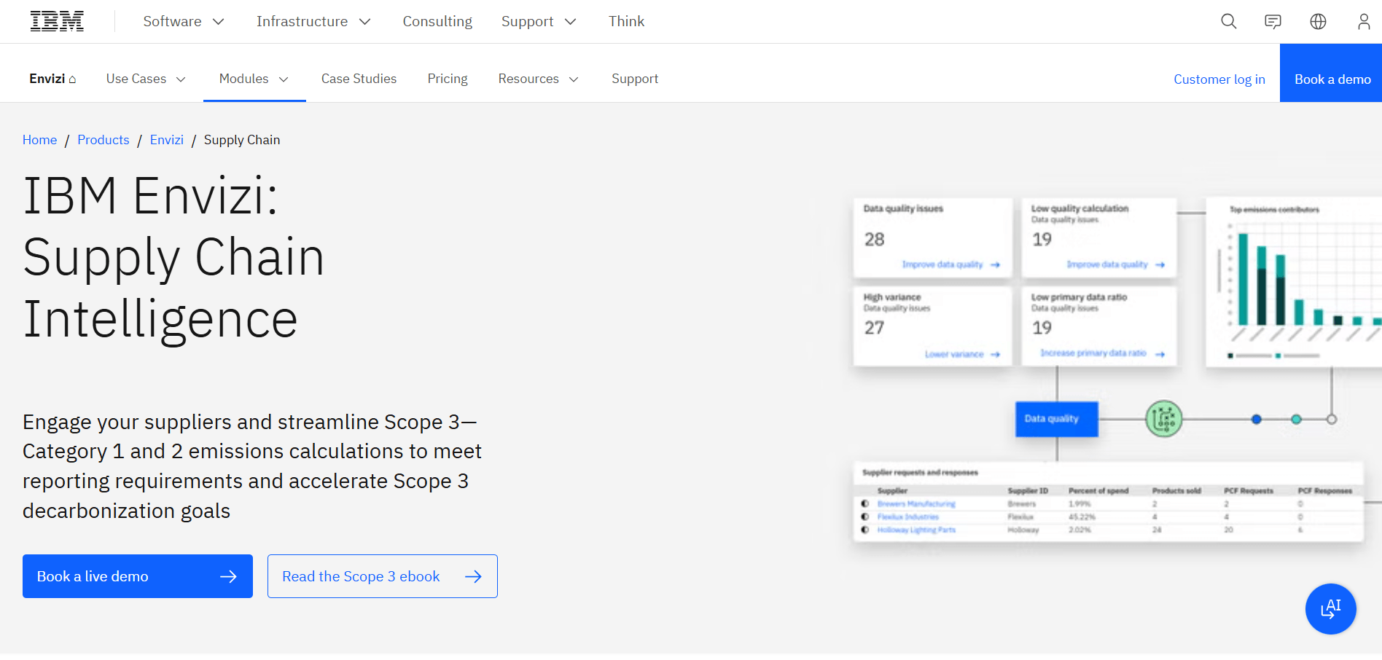Click the Data quality issues 28 card
The height and width of the screenshot is (660, 1382).
(933, 237)
